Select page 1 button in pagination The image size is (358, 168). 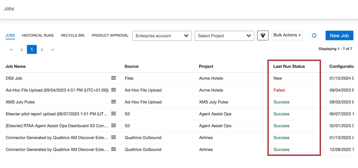(32, 50)
